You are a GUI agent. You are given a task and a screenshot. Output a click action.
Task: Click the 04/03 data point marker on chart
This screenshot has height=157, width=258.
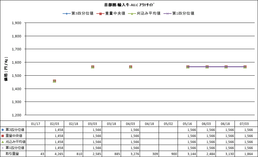point(130,67)
